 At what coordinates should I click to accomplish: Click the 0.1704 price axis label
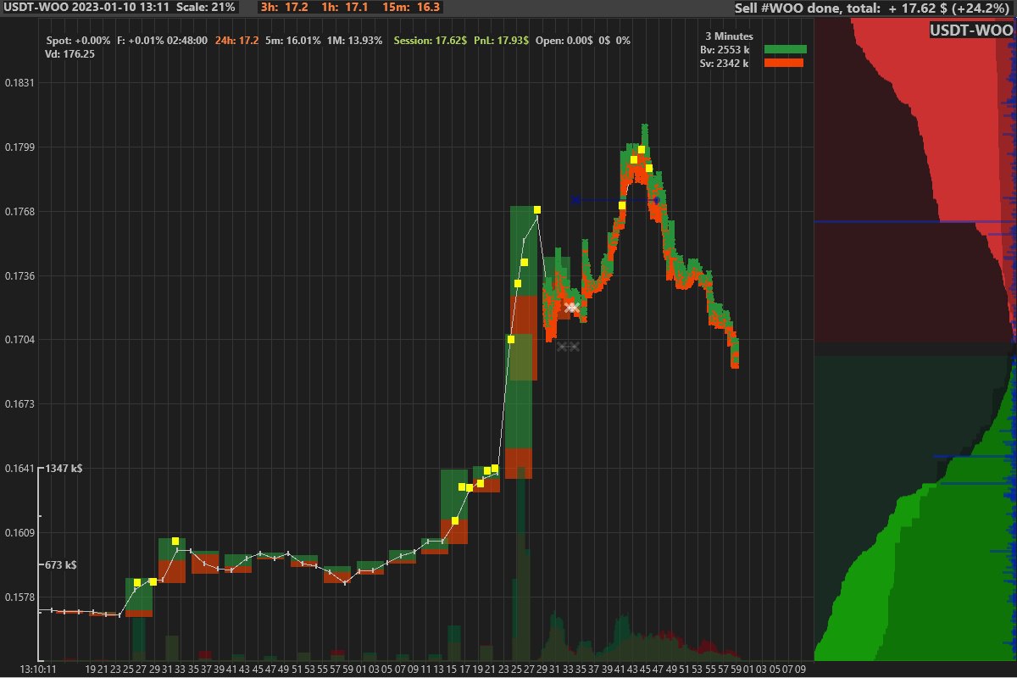[x=19, y=340]
